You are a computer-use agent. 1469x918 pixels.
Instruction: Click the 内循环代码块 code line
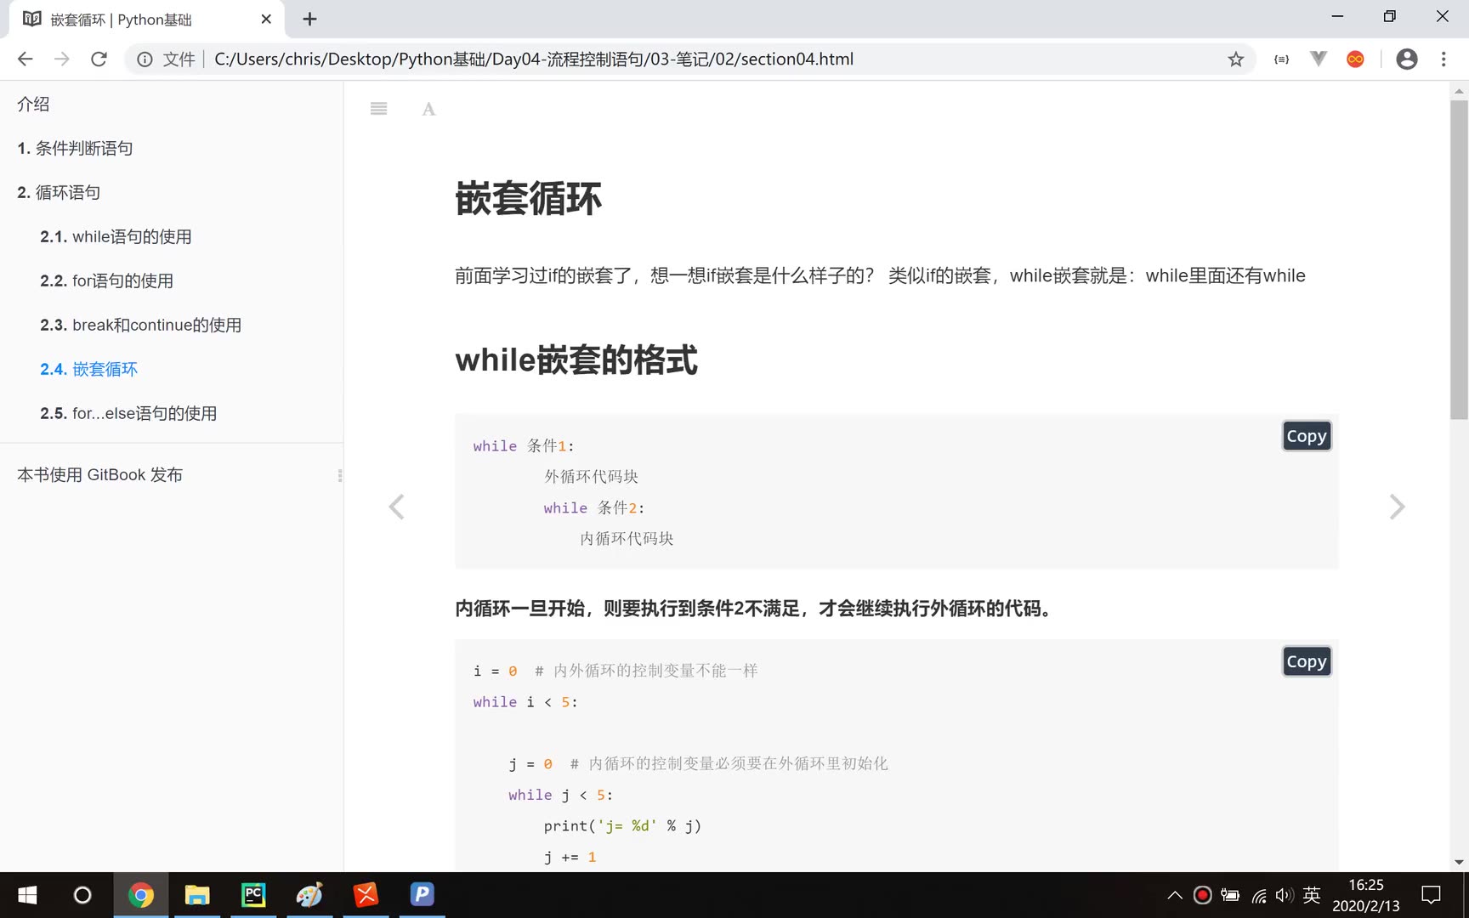(627, 539)
